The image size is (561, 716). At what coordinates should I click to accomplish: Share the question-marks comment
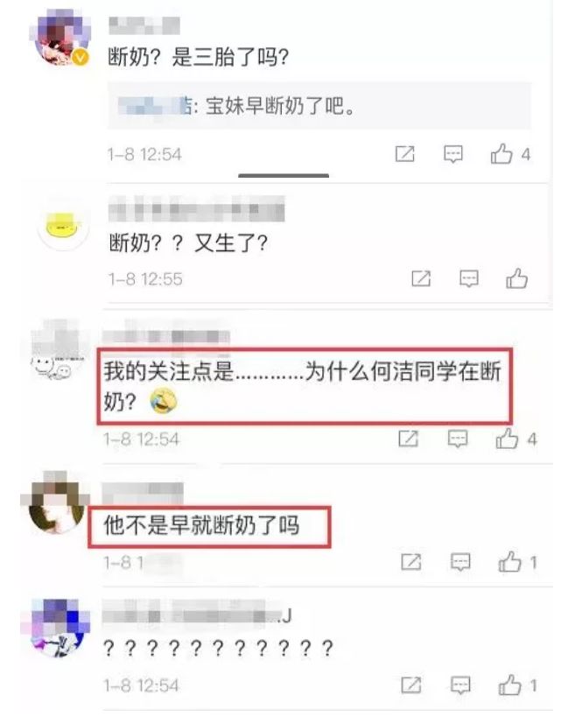tap(410, 685)
